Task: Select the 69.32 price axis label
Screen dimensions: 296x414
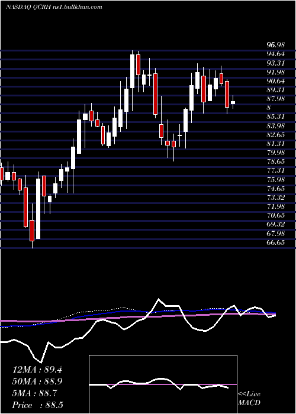Action: tap(276, 224)
